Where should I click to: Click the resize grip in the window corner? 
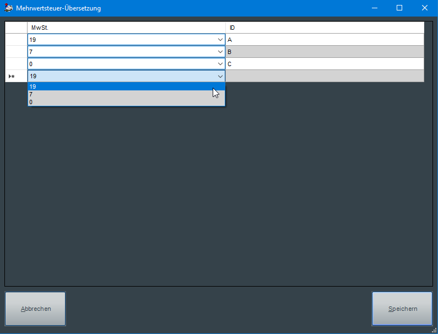pyautogui.click(x=434, y=330)
